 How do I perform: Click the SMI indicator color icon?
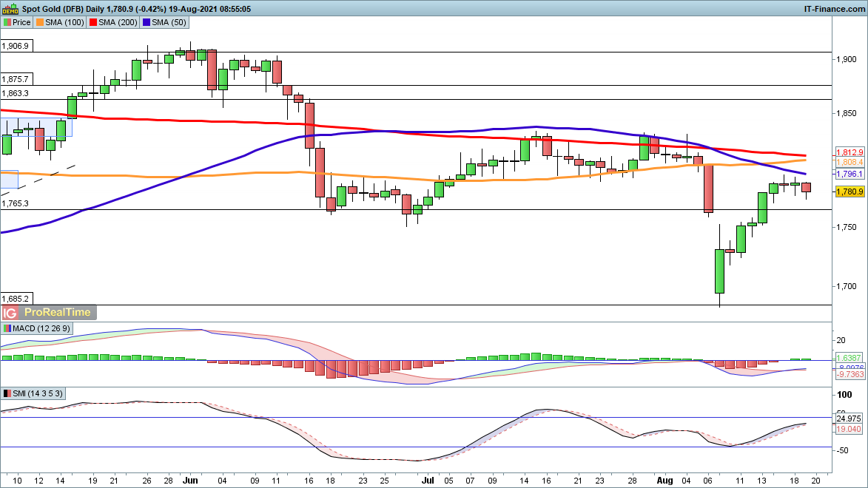pyautogui.click(x=7, y=393)
